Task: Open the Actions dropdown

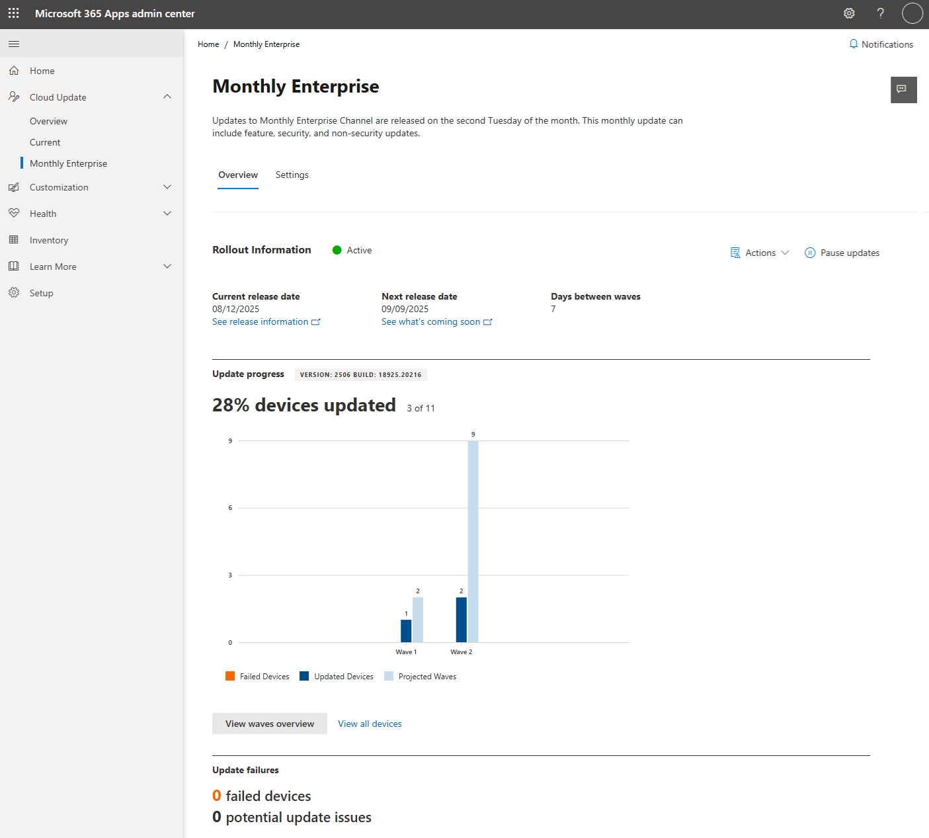Action: pos(760,253)
